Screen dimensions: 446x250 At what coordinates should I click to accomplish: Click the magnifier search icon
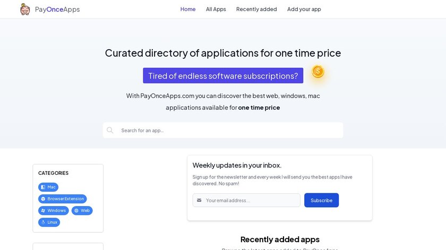(110, 130)
